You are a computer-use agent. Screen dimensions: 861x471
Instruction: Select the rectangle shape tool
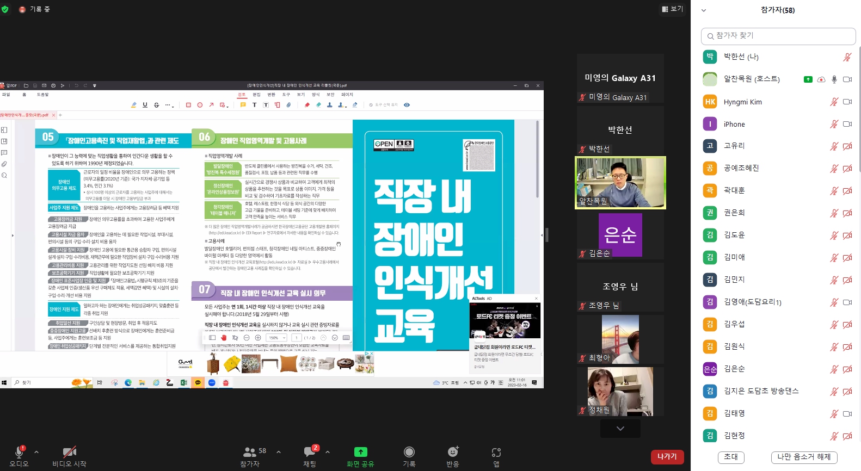(188, 105)
